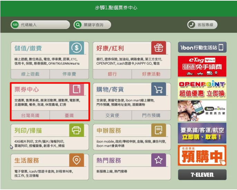Select the 停車費 shortcut button

(x=69, y=74)
